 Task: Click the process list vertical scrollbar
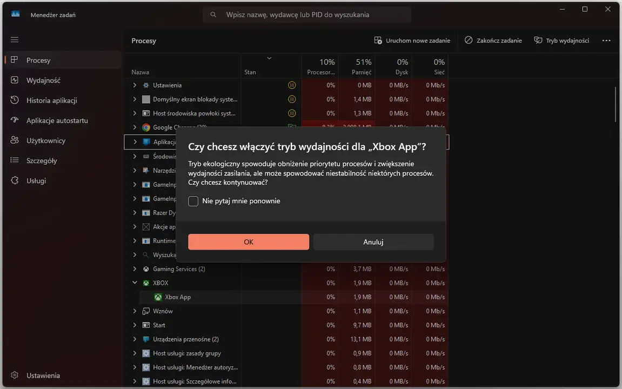pyautogui.click(x=616, y=105)
